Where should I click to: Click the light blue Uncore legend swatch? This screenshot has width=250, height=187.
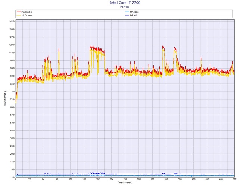(x=127, y=12)
